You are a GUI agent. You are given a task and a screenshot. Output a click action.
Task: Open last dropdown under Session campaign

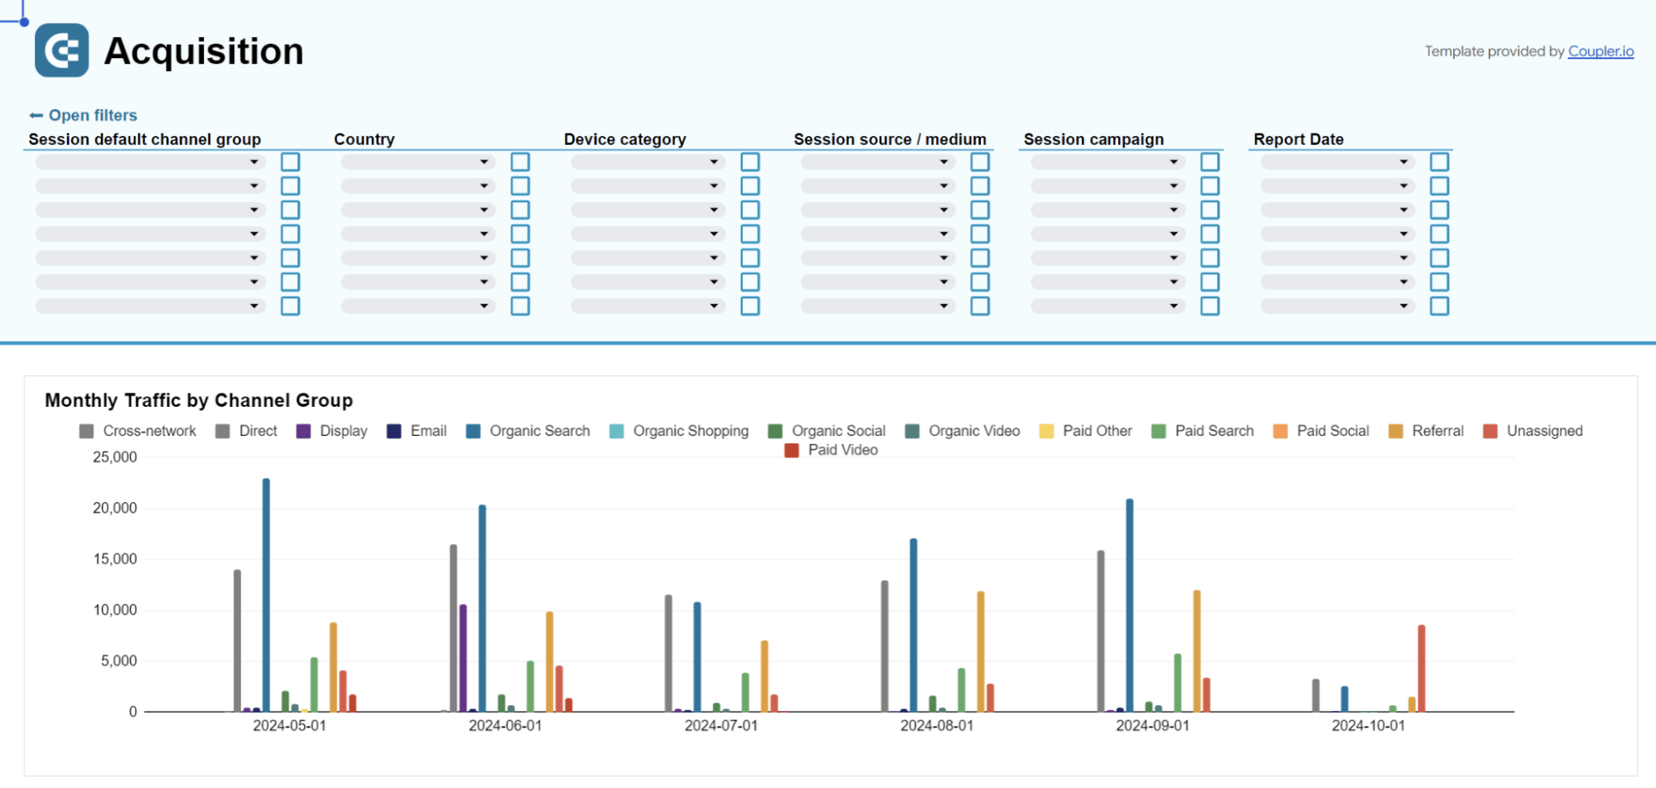pos(1108,307)
